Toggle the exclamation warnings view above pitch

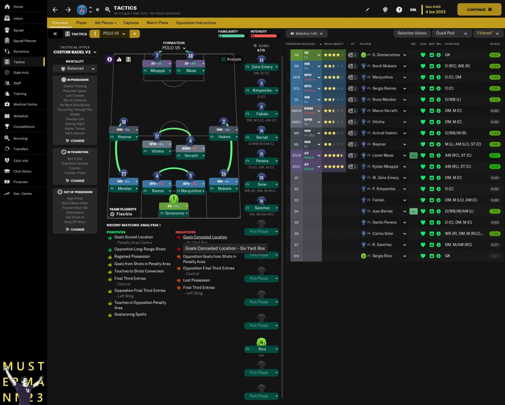coord(129,59)
